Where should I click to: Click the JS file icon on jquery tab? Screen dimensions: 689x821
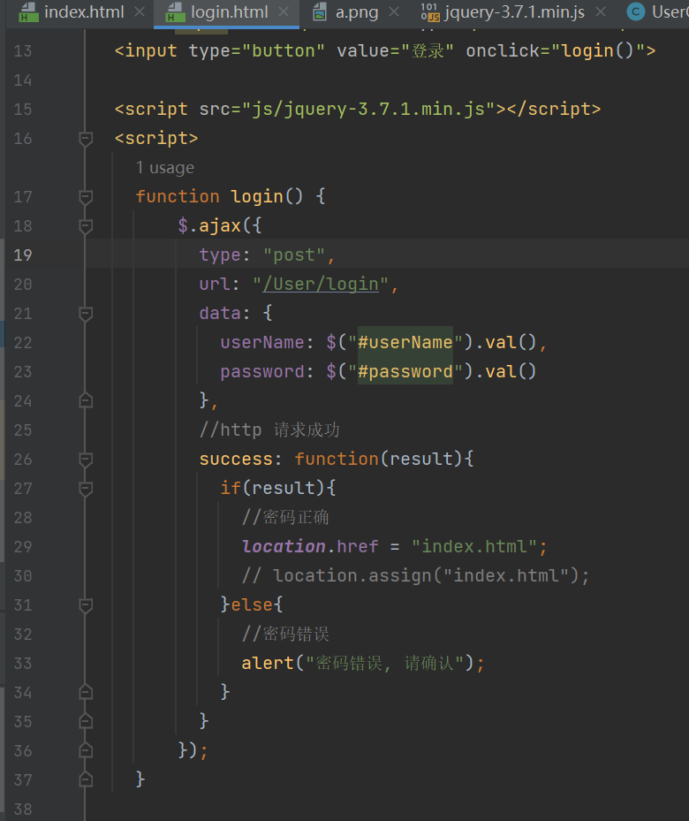coord(430,12)
